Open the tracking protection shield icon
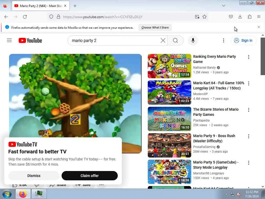This screenshot has height=199, width=265. [x=51, y=17]
